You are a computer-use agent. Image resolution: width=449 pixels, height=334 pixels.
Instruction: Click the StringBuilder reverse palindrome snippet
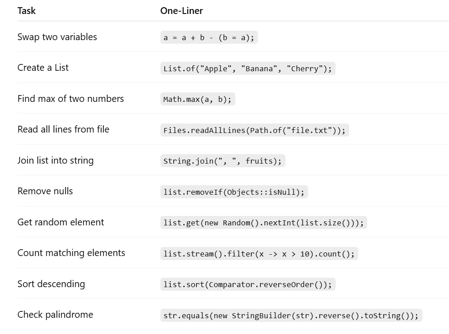(291, 316)
